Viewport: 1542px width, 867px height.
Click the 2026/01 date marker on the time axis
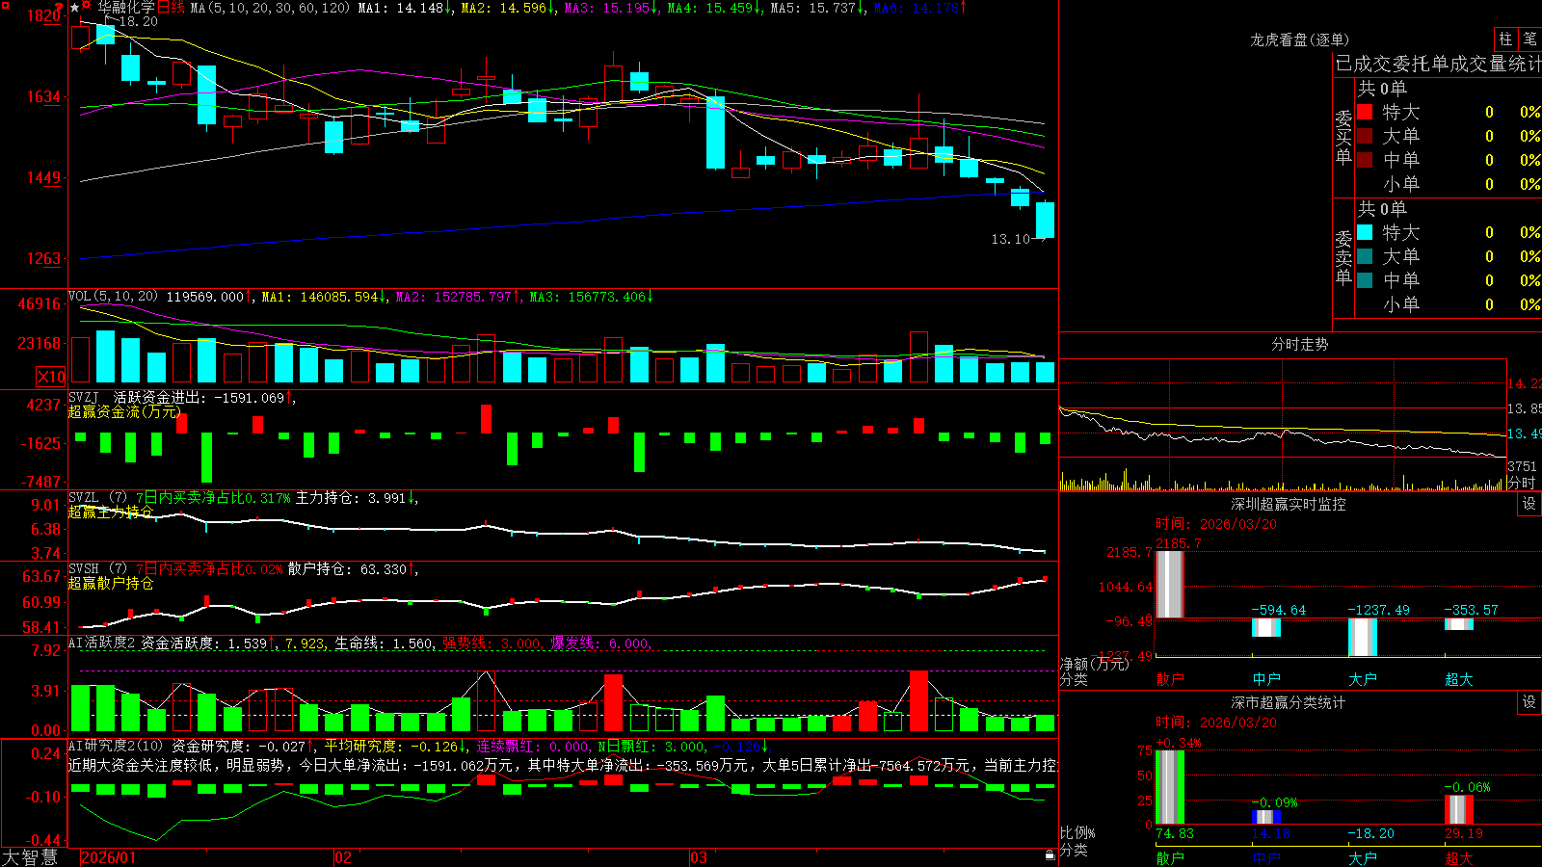coord(108,857)
